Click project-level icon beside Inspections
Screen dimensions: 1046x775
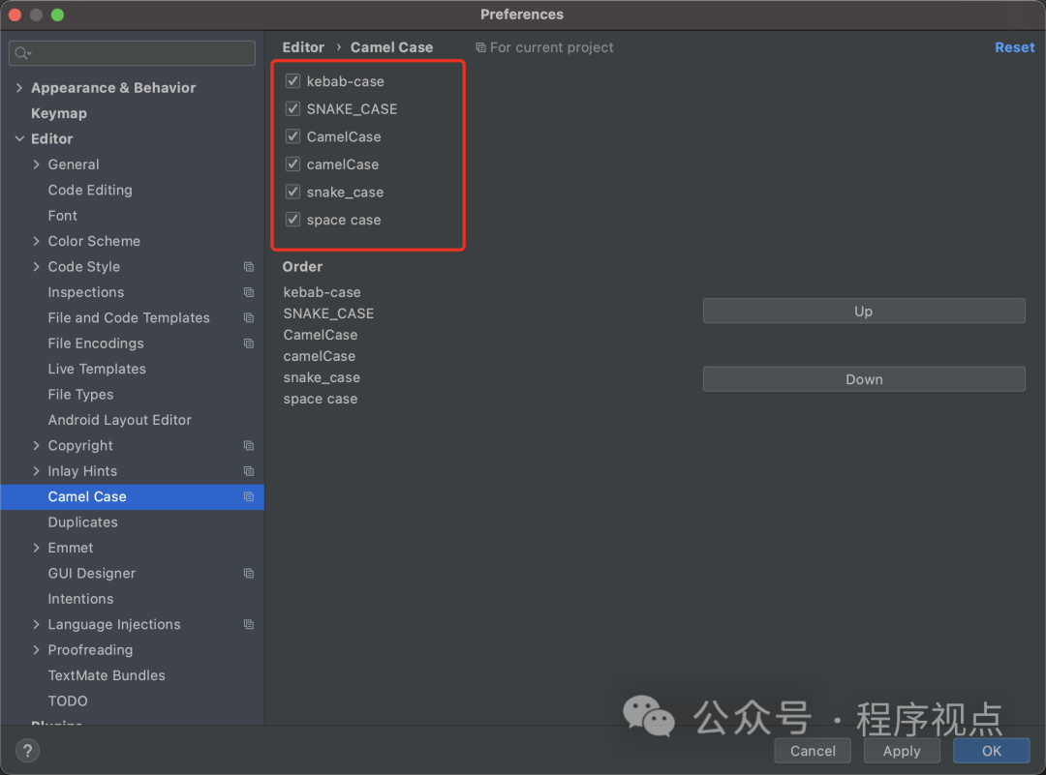pos(249,292)
